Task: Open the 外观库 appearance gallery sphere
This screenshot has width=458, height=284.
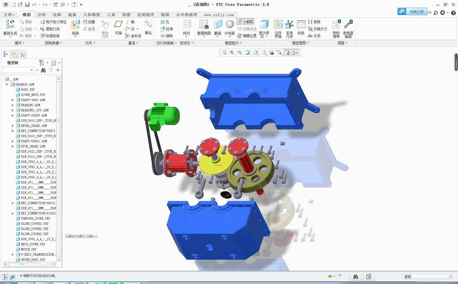Action: 230,24
